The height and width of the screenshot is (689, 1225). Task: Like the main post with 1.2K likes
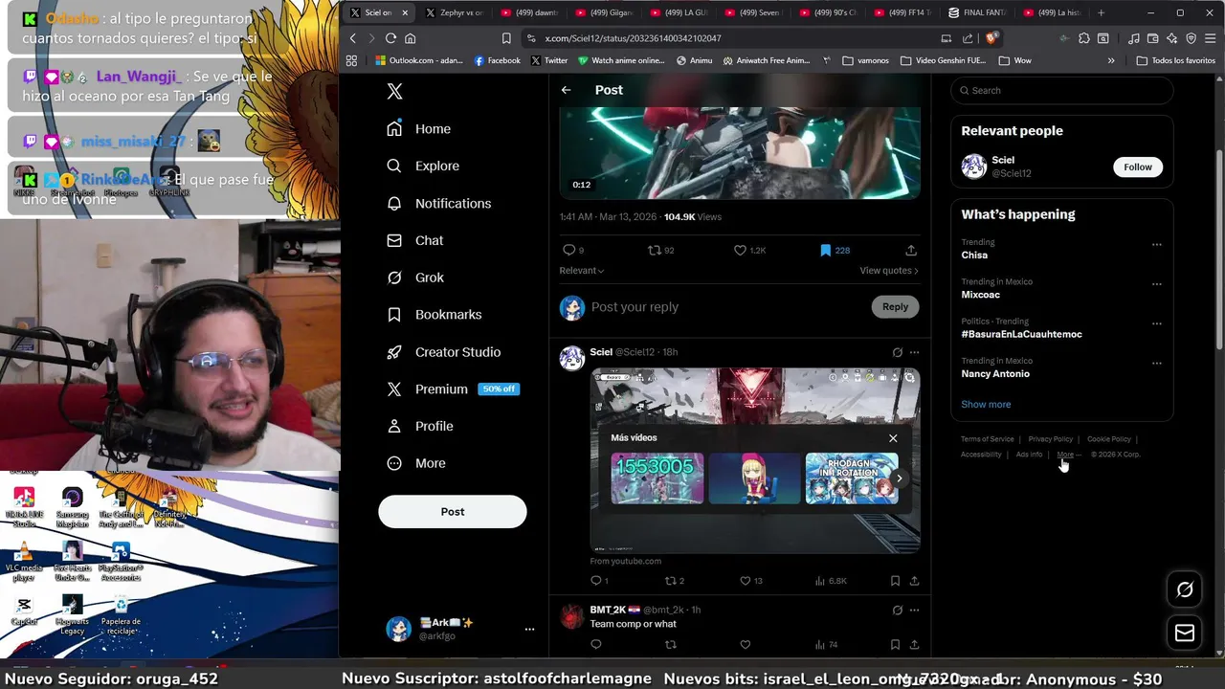click(749, 250)
